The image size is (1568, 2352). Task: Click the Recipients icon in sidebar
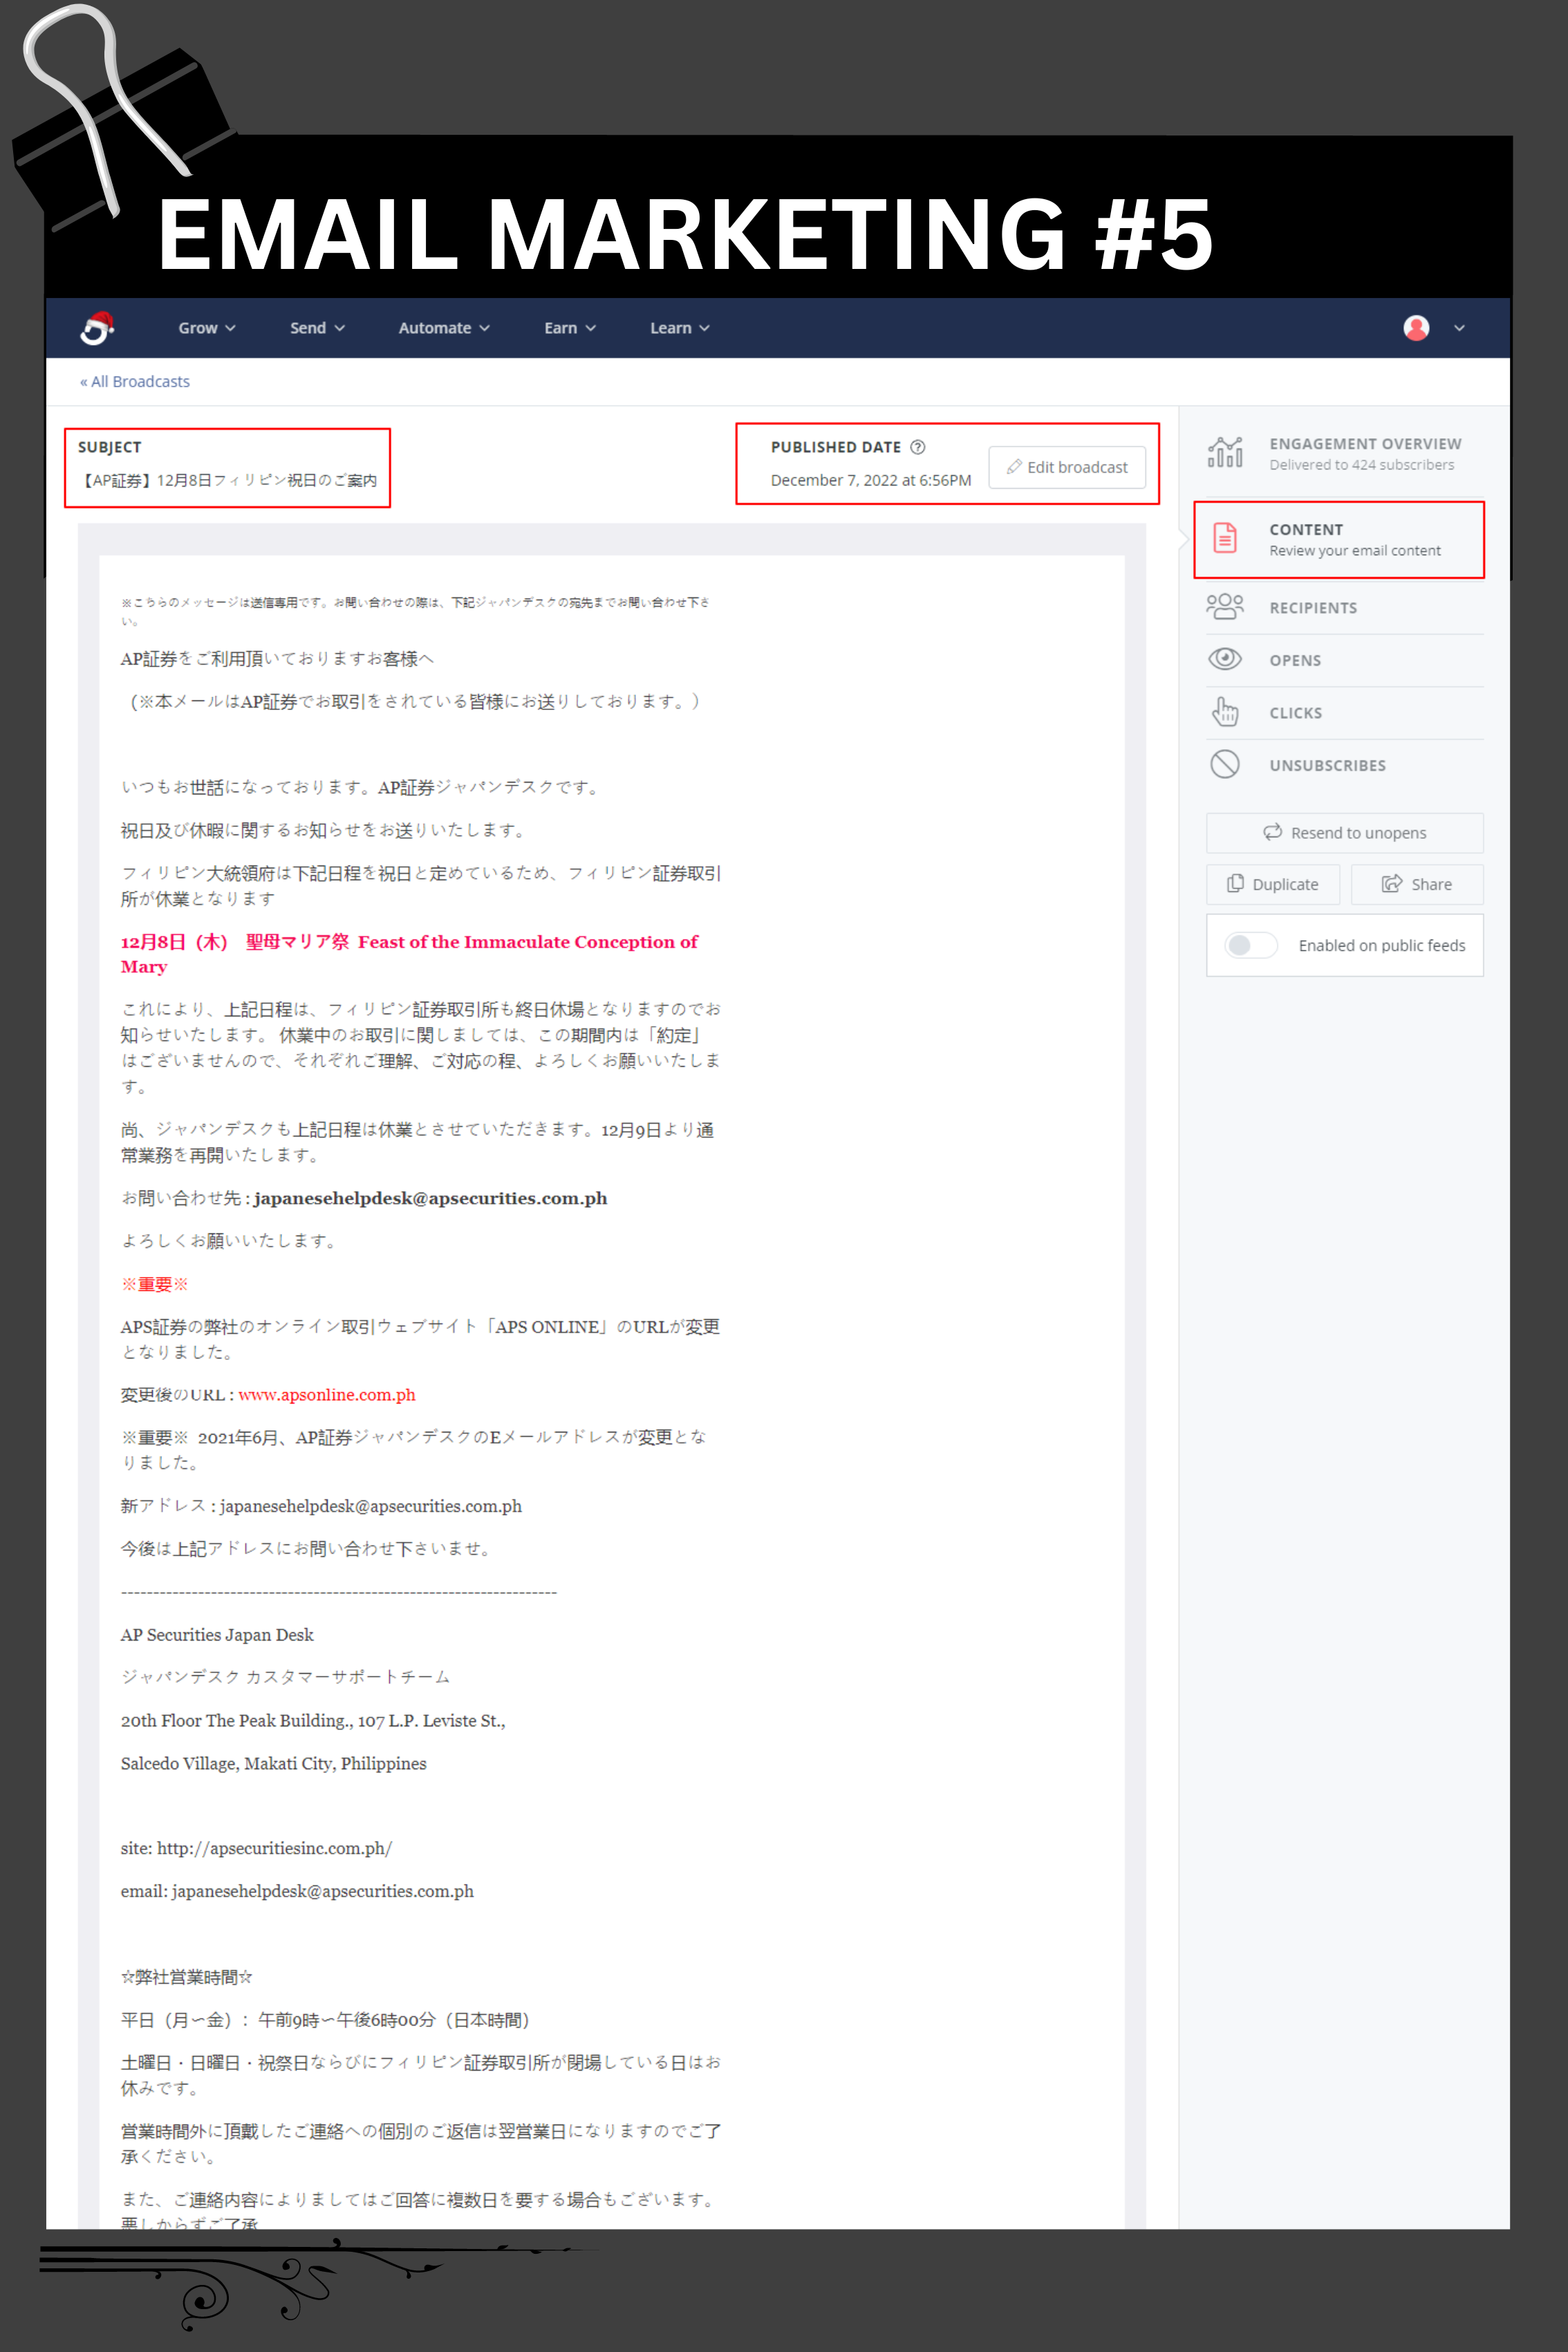1226,606
